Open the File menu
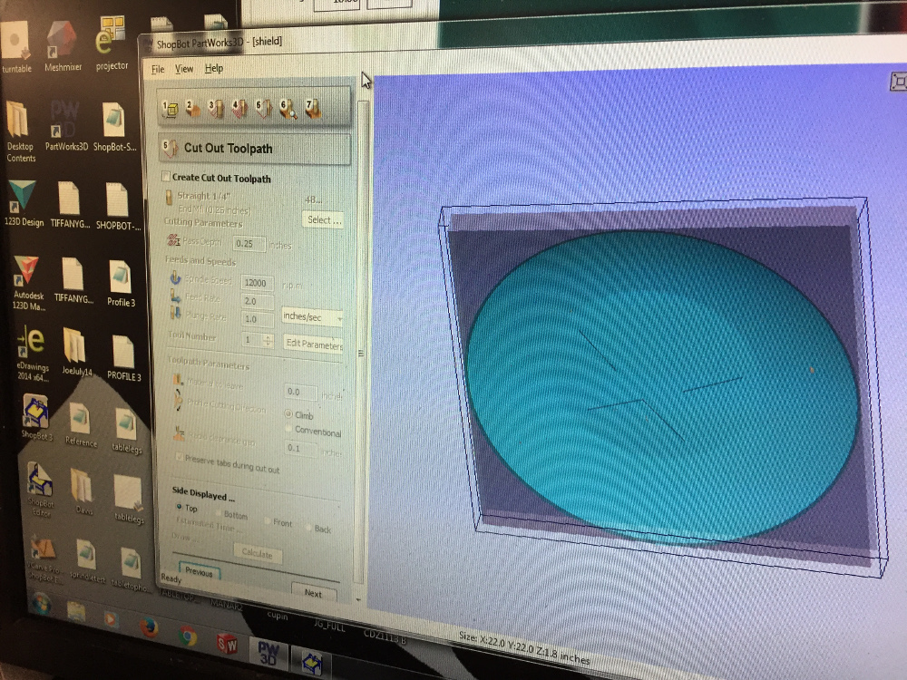Screen dimensions: 907x680 click(158, 70)
